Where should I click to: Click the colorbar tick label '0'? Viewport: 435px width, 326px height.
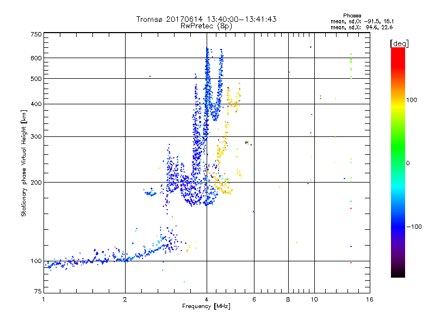(408, 163)
